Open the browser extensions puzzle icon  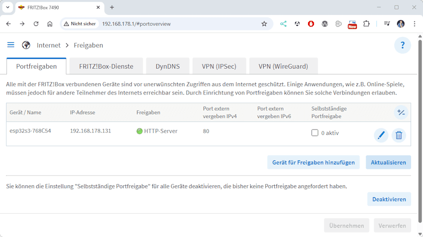[366, 23]
